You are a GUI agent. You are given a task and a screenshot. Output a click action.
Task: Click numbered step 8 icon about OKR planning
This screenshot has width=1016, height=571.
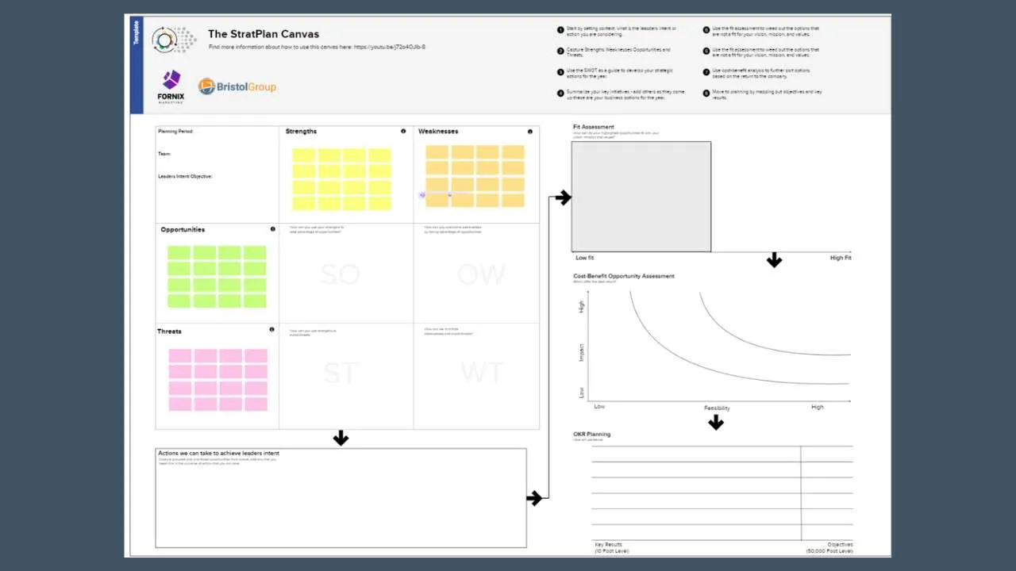(706, 93)
